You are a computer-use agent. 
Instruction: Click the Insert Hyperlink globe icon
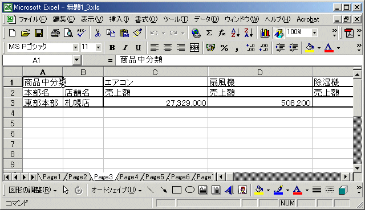pos(196,33)
